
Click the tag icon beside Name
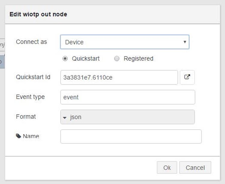coord(18,136)
